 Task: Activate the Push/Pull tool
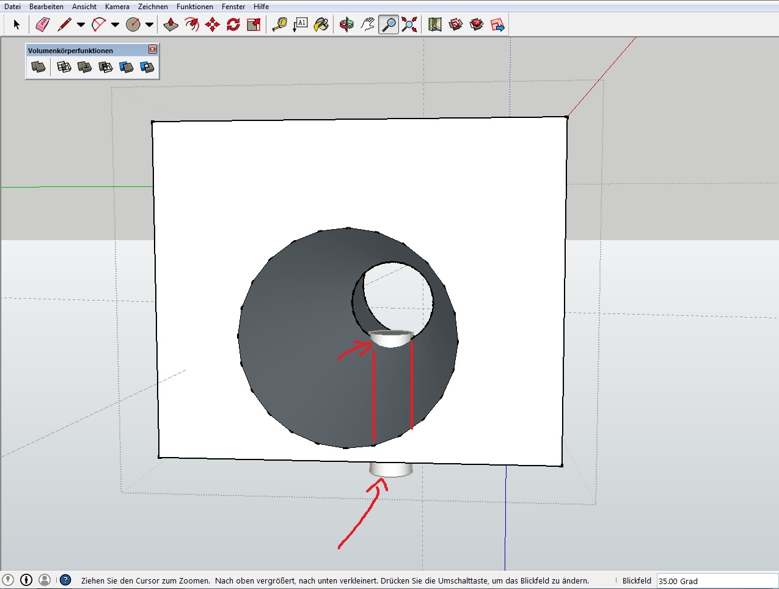[x=171, y=25]
